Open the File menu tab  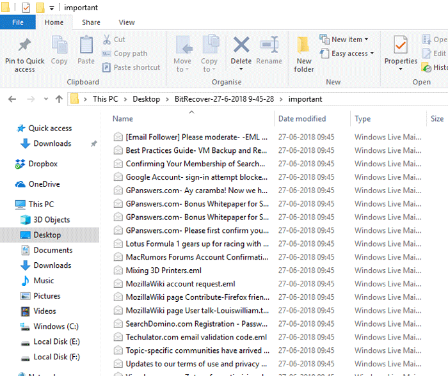(x=18, y=22)
